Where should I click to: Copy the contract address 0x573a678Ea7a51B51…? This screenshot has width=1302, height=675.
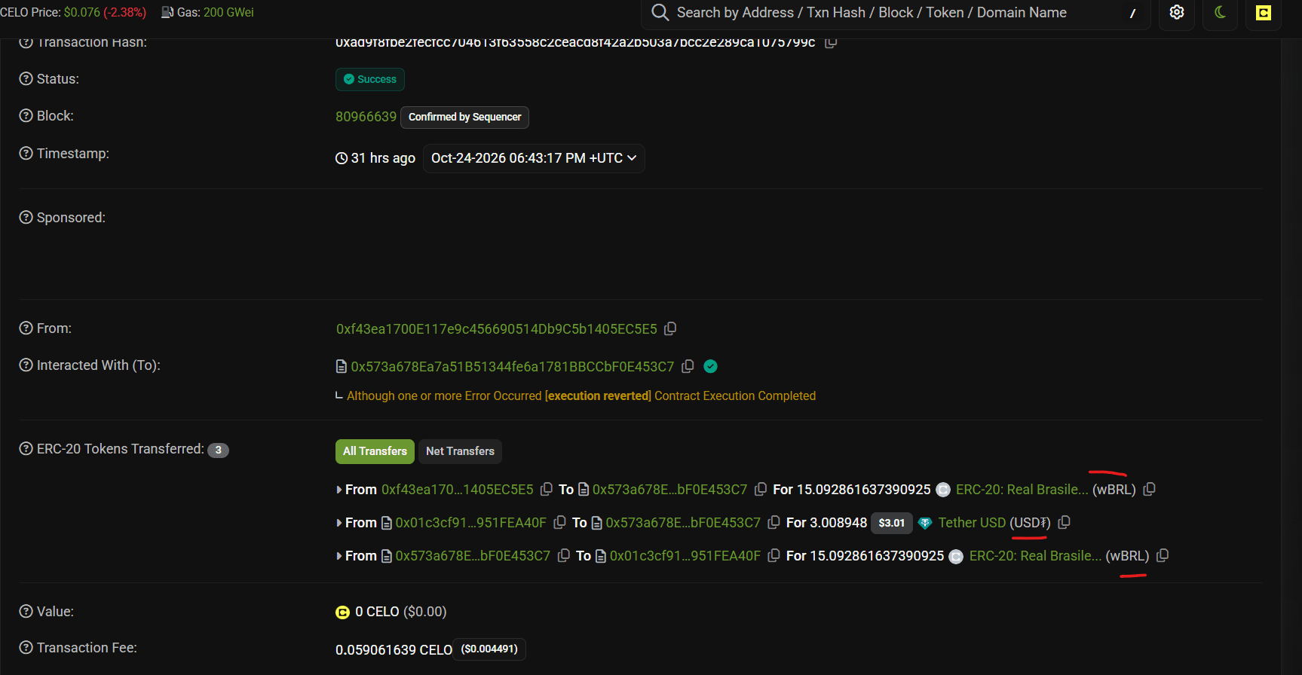(688, 366)
